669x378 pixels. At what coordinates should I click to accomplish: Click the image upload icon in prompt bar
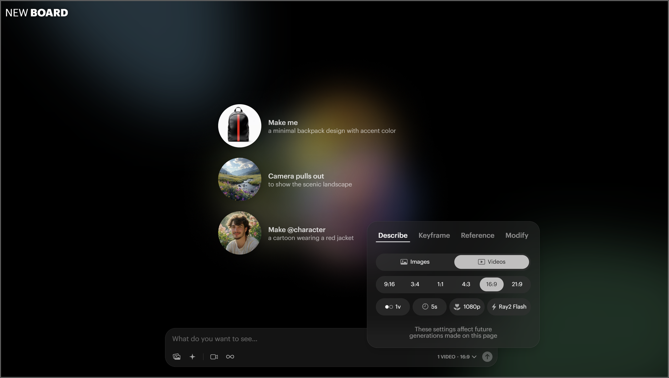click(177, 356)
